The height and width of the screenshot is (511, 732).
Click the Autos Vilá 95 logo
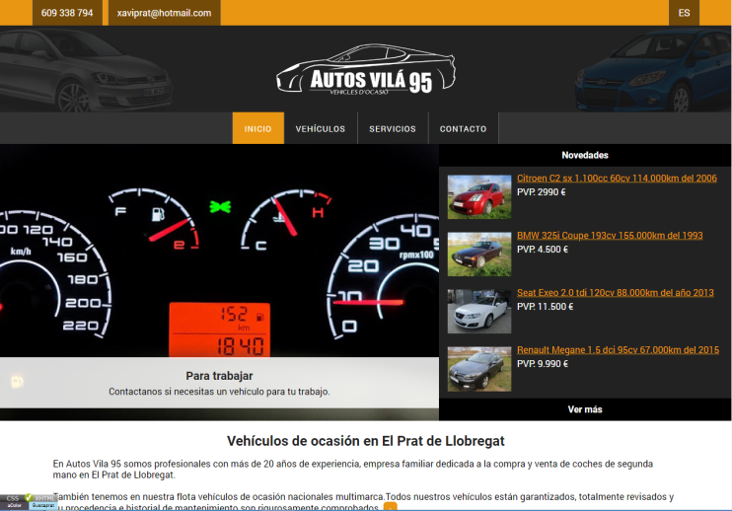point(366,69)
